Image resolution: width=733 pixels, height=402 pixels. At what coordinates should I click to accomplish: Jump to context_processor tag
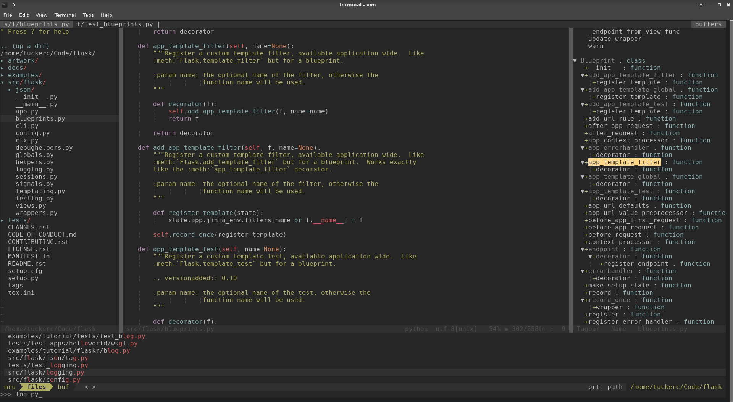[620, 242]
